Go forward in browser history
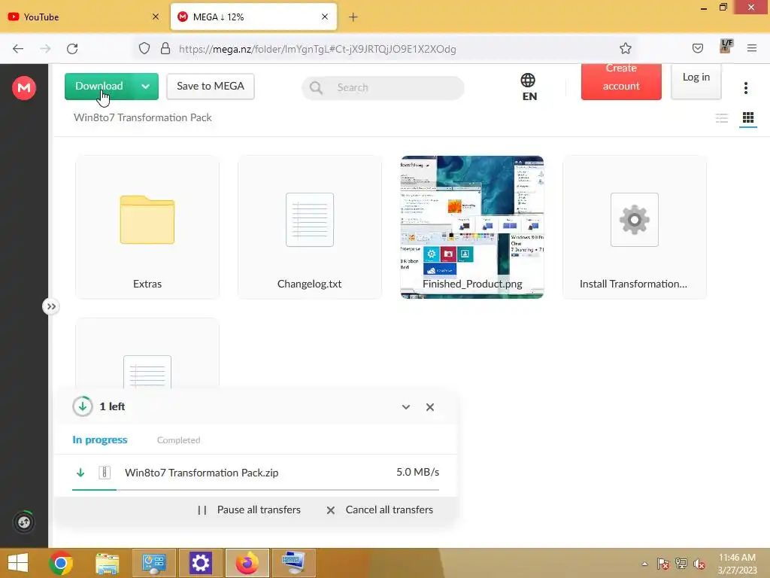Image resolution: width=770 pixels, height=578 pixels. [x=45, y=49]
